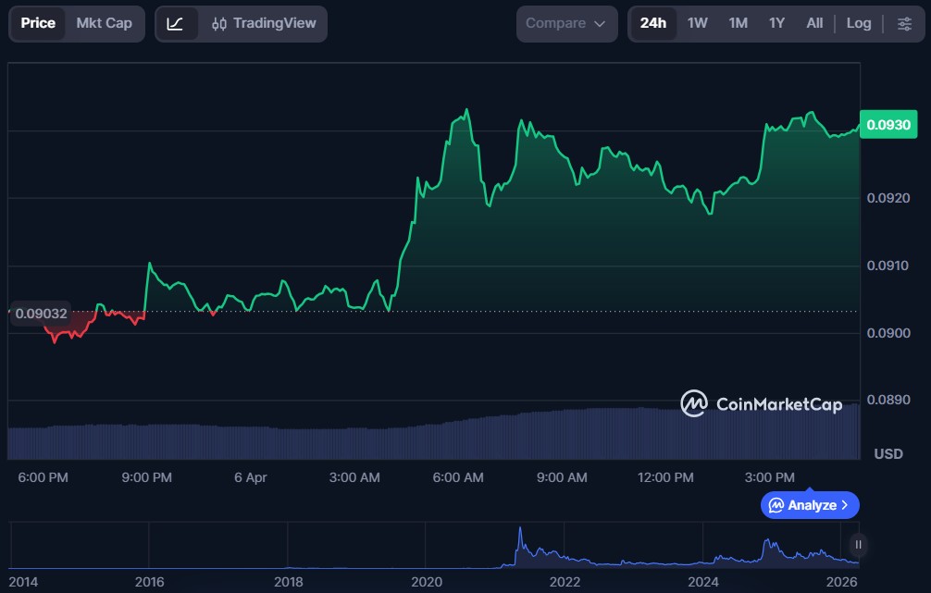Click the Analyze button
The width and height of the screenshot is (931, 593).
(810, 505)
